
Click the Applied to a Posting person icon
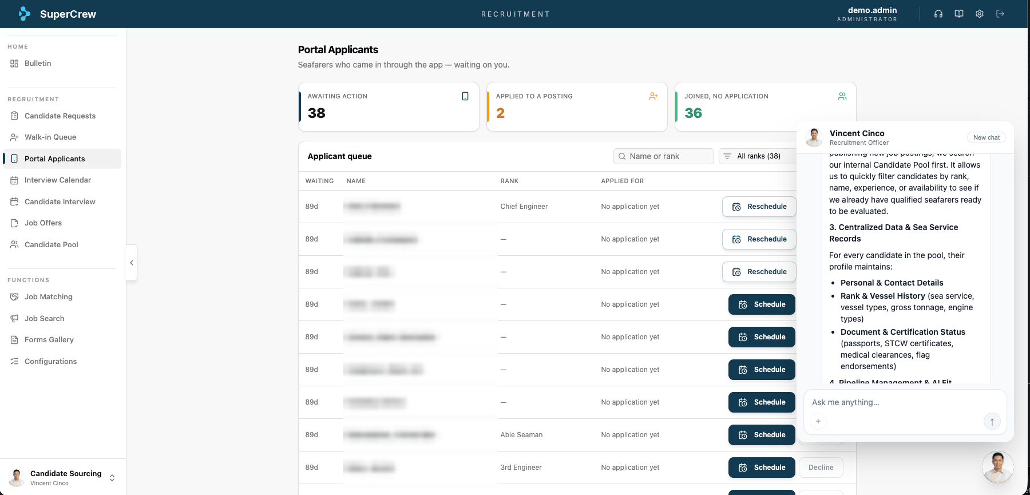point(653,96)
